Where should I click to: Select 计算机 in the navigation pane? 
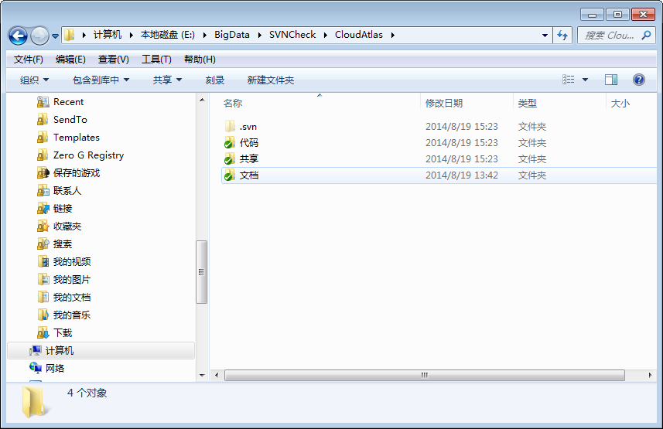coord(60,351)
